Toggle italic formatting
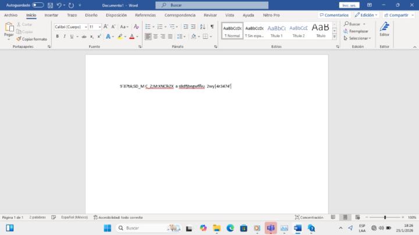The image size is (419, 235). coord(64,36)
